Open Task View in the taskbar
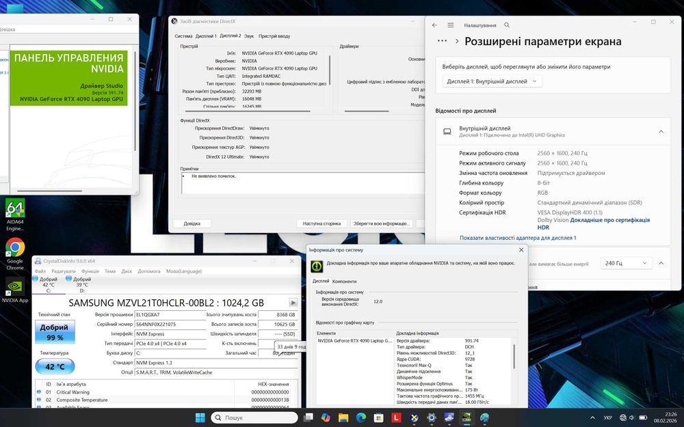 pos(308,417)
